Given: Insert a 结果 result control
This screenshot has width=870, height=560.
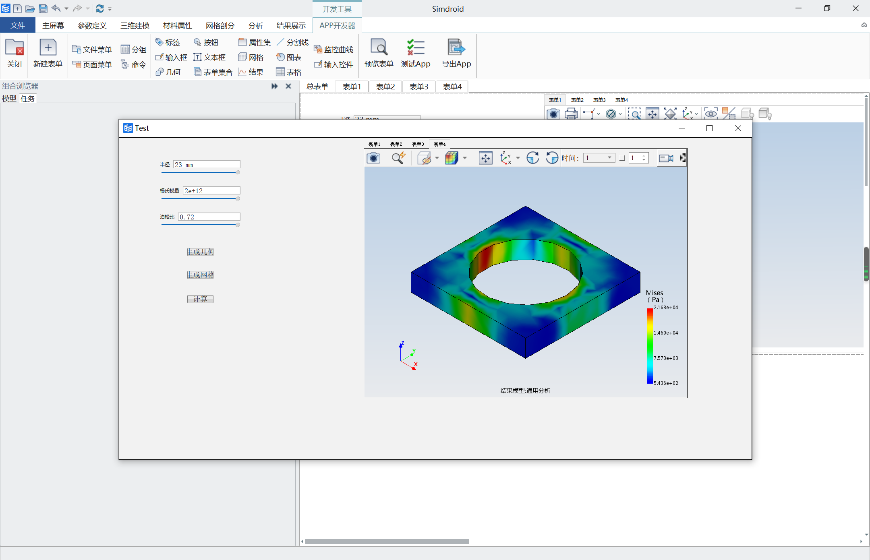Looking at the screenshot, I should [x=251, y=72].
